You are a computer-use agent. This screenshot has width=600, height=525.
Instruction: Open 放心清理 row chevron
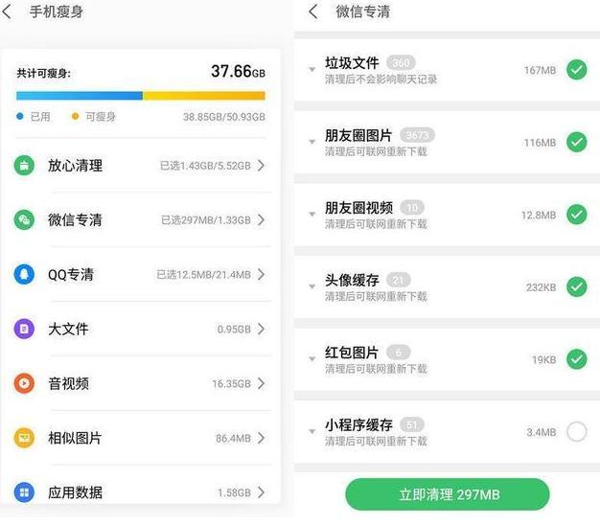pos(262,166)
